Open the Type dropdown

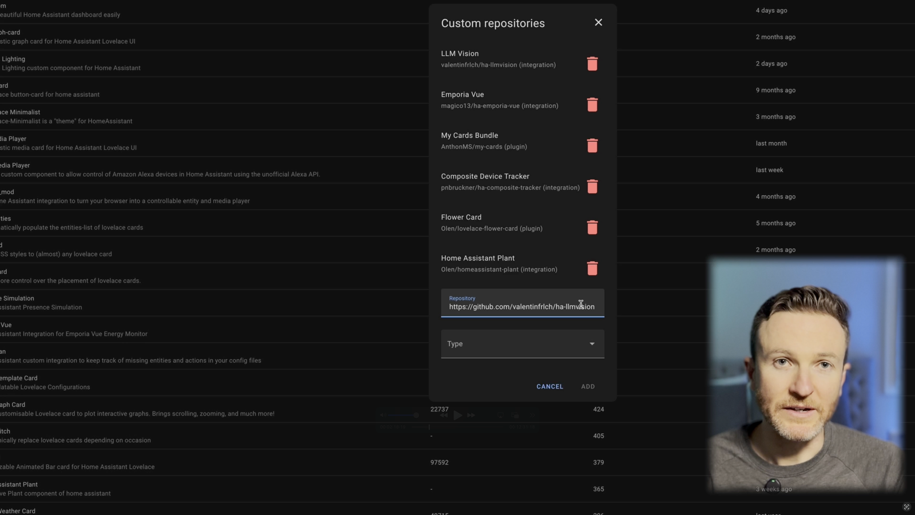click(x=522, y=343)
